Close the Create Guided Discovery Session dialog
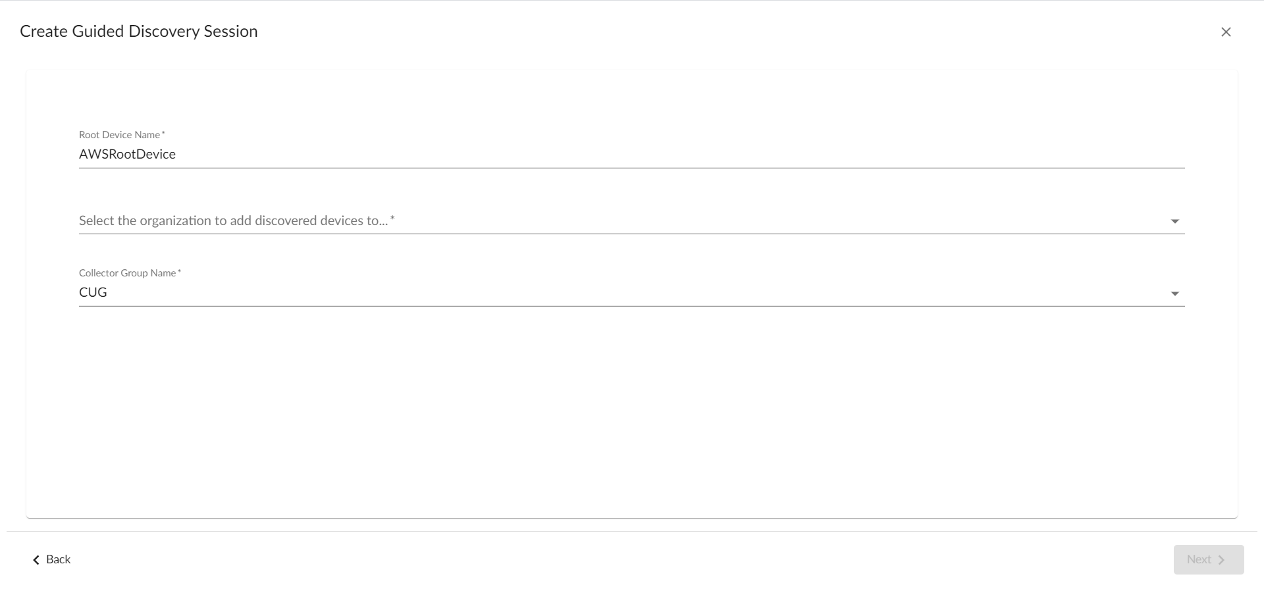 tap(1226, 32)
